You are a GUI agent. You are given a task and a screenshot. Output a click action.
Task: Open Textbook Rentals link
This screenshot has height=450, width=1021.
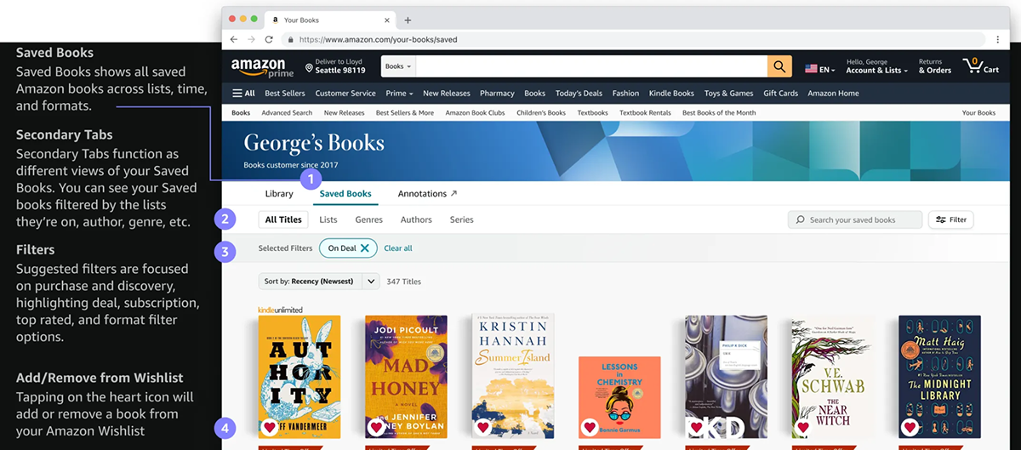click(x=645, y=112)
